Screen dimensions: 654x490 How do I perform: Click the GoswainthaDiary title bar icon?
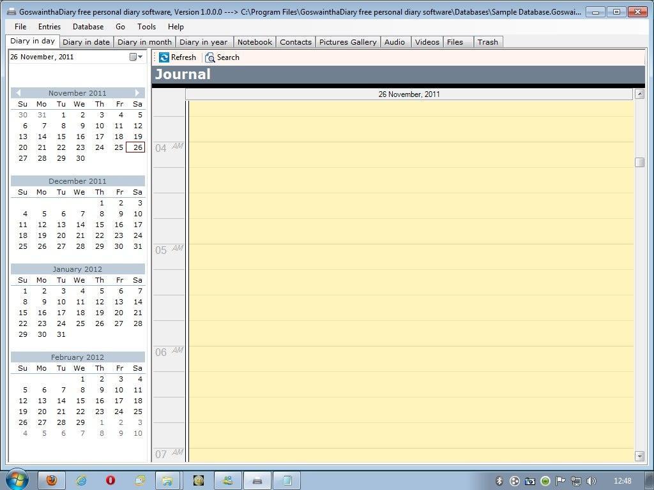pyautogui.click(x=11, y=11)
